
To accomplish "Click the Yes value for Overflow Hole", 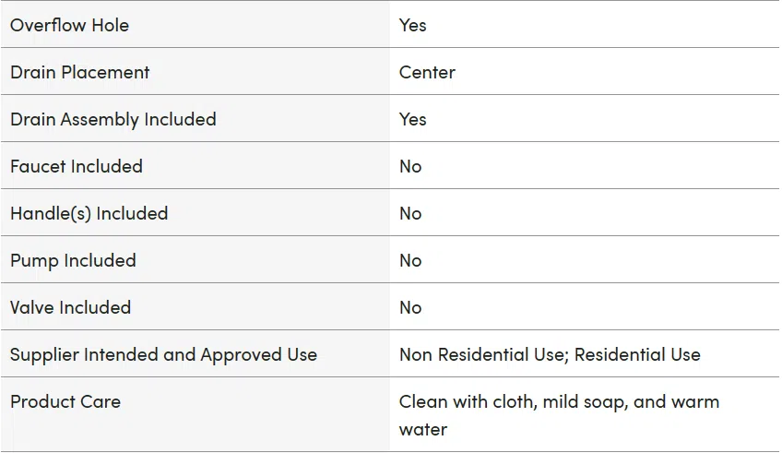I will coord(412,25).
